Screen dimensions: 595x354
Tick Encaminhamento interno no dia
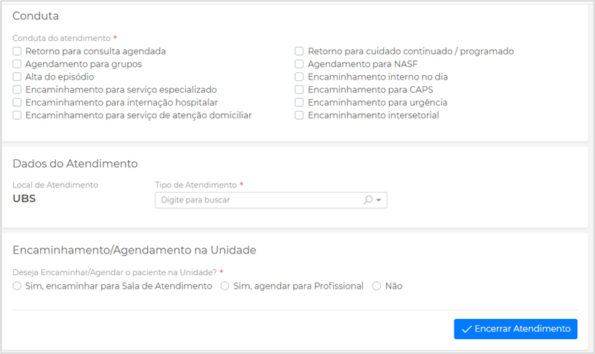299,77
